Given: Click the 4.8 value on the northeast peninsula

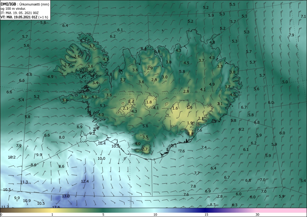Looking at the screenshot, I should tap(212, 42).
